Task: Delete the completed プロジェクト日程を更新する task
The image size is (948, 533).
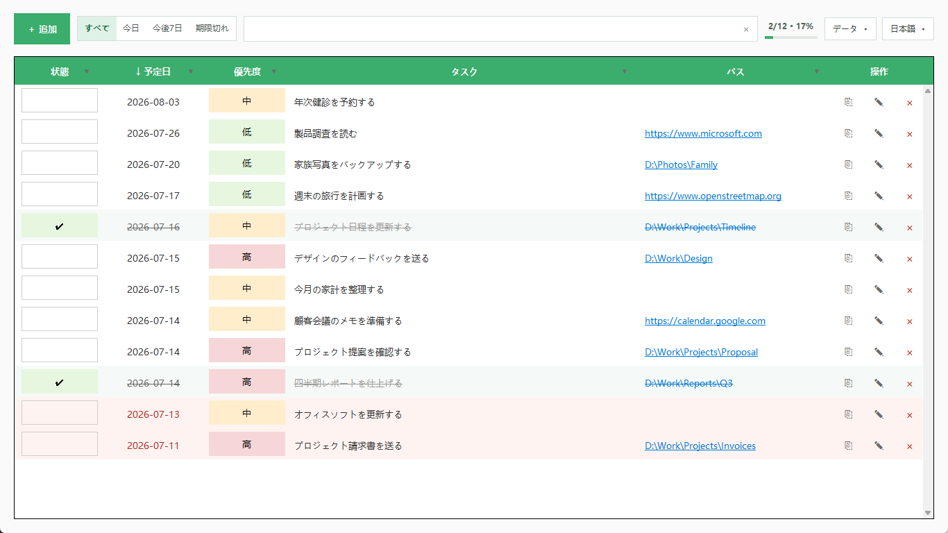Action: pyautogui.click(x=909, y=228)
